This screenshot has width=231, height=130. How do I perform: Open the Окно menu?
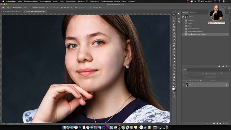pyautogui.click(x=124, y=1)
